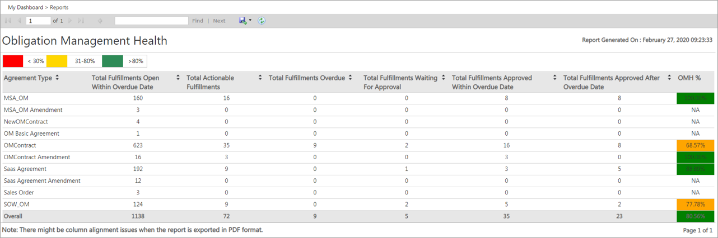Click the previous page arrow icon

(20, 21)
